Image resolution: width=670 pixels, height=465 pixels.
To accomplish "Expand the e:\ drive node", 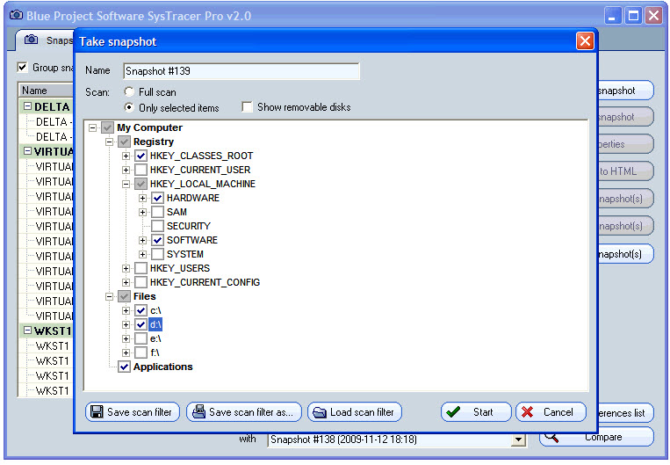I will (x=126, y=338).
